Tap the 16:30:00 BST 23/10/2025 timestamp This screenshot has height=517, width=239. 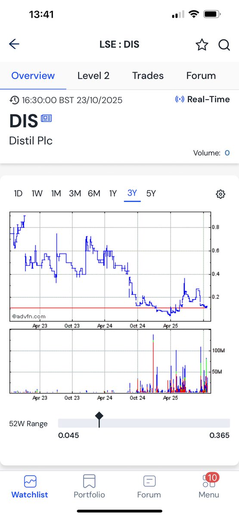point(72,100)
